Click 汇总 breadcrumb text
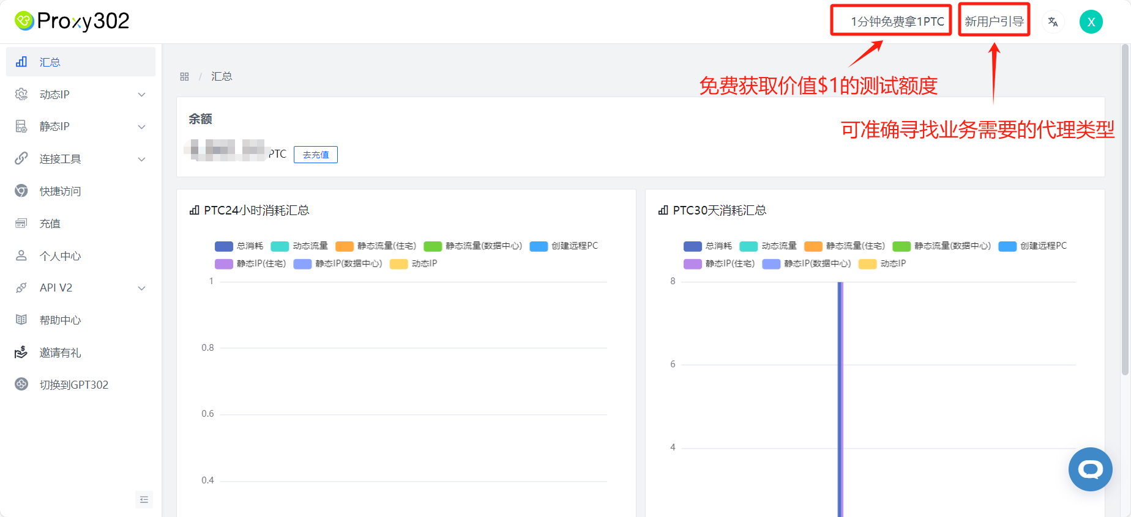Screen dimensions: 1131x517 click(x=222, y=76)
